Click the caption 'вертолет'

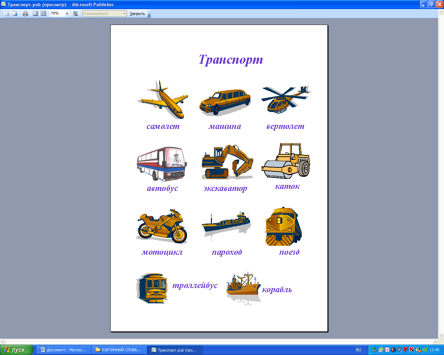[x=285, y=127]
